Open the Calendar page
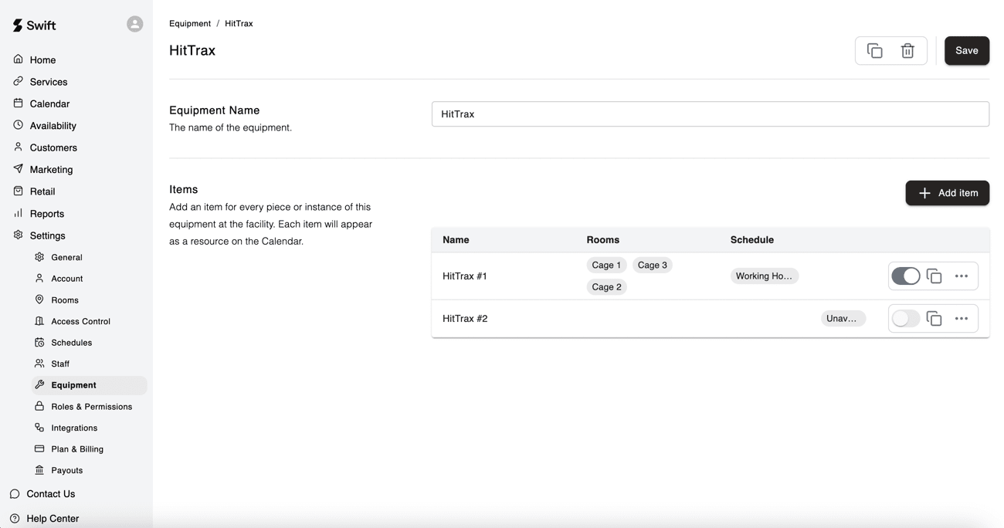 49,103
